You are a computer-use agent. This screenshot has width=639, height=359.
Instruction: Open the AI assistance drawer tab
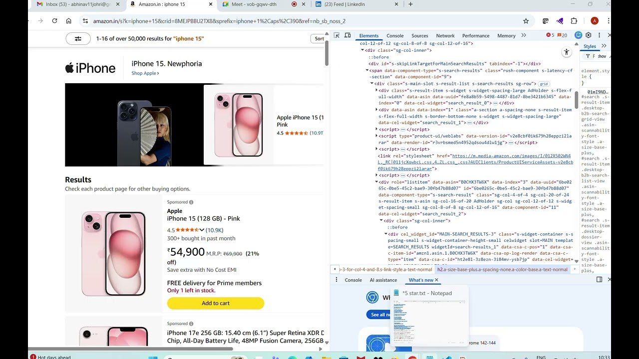[x=383, y=280]
